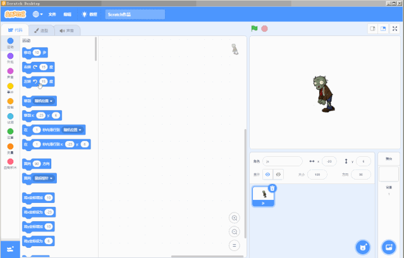Screen dimensions: 404x258
Task: Stop the project with red button
Action: coord(264,28)
